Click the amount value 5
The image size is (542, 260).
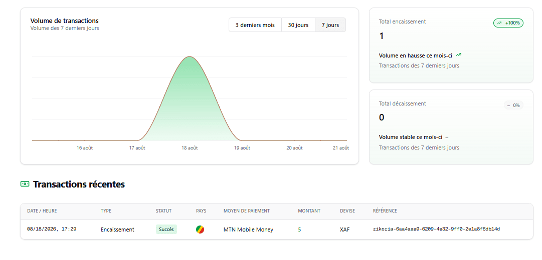[x=299, y=229]
